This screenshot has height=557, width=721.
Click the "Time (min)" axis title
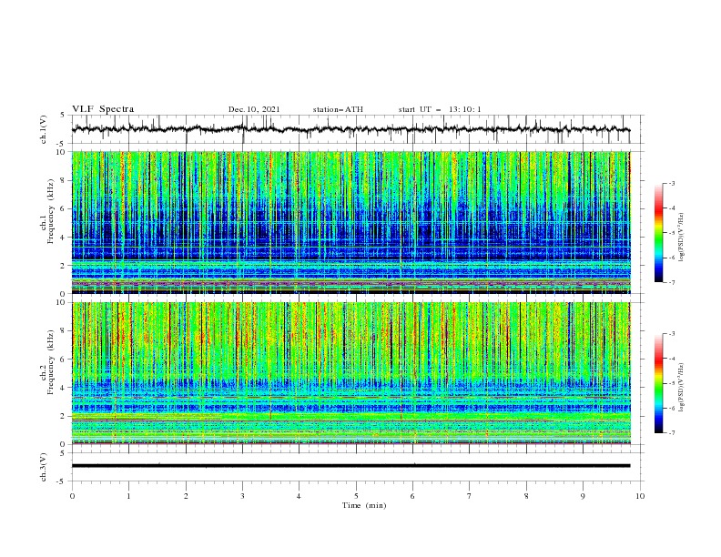point(364,505)
